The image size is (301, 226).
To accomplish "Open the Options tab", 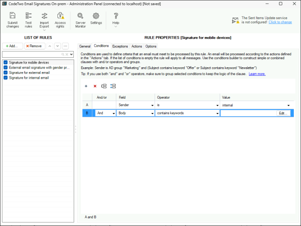I will pyautogui.click(x=151, y=46).
